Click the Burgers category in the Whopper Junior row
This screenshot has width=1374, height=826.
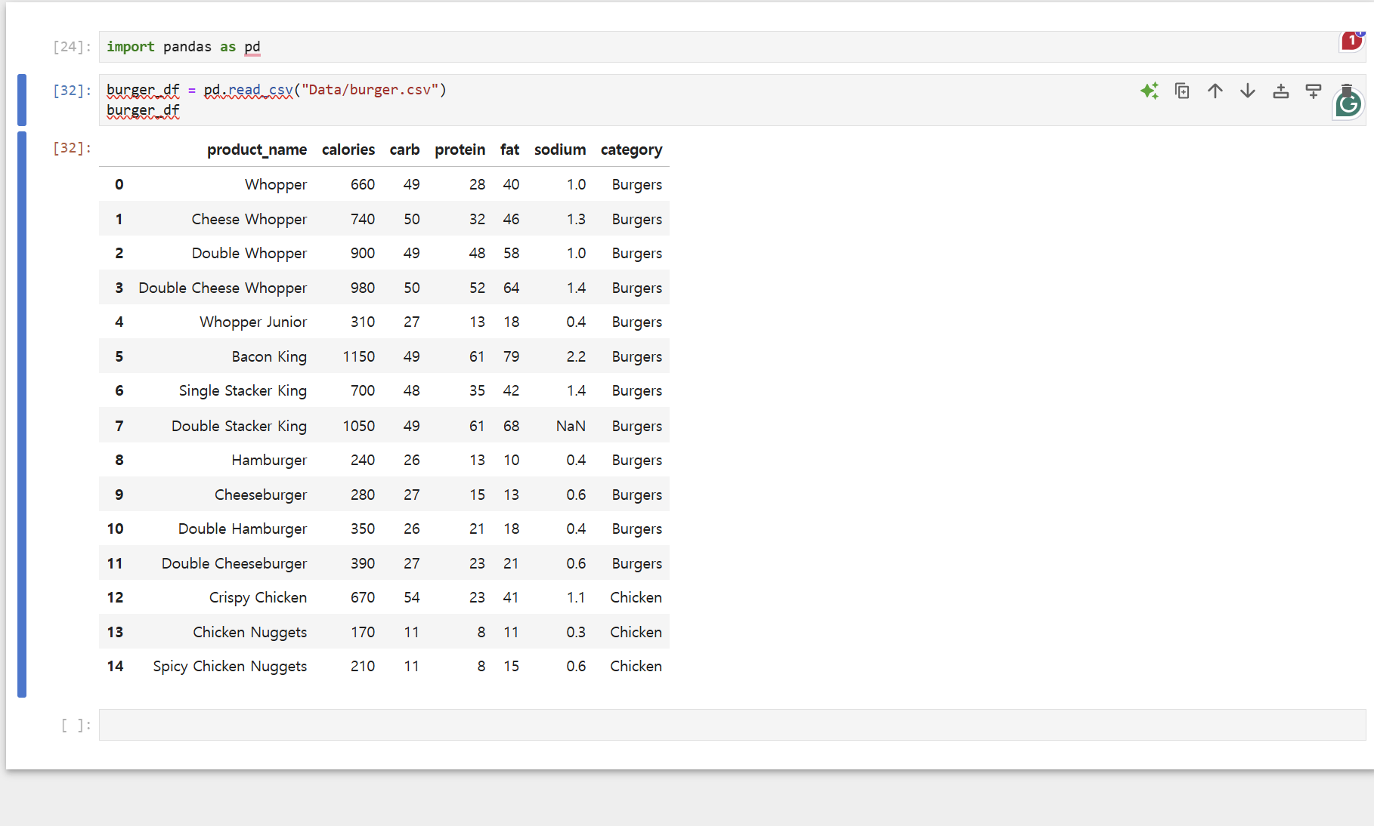click(x=637, y=322)
